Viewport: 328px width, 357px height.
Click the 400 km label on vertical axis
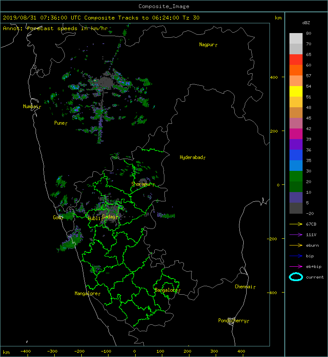click(274, 77)
